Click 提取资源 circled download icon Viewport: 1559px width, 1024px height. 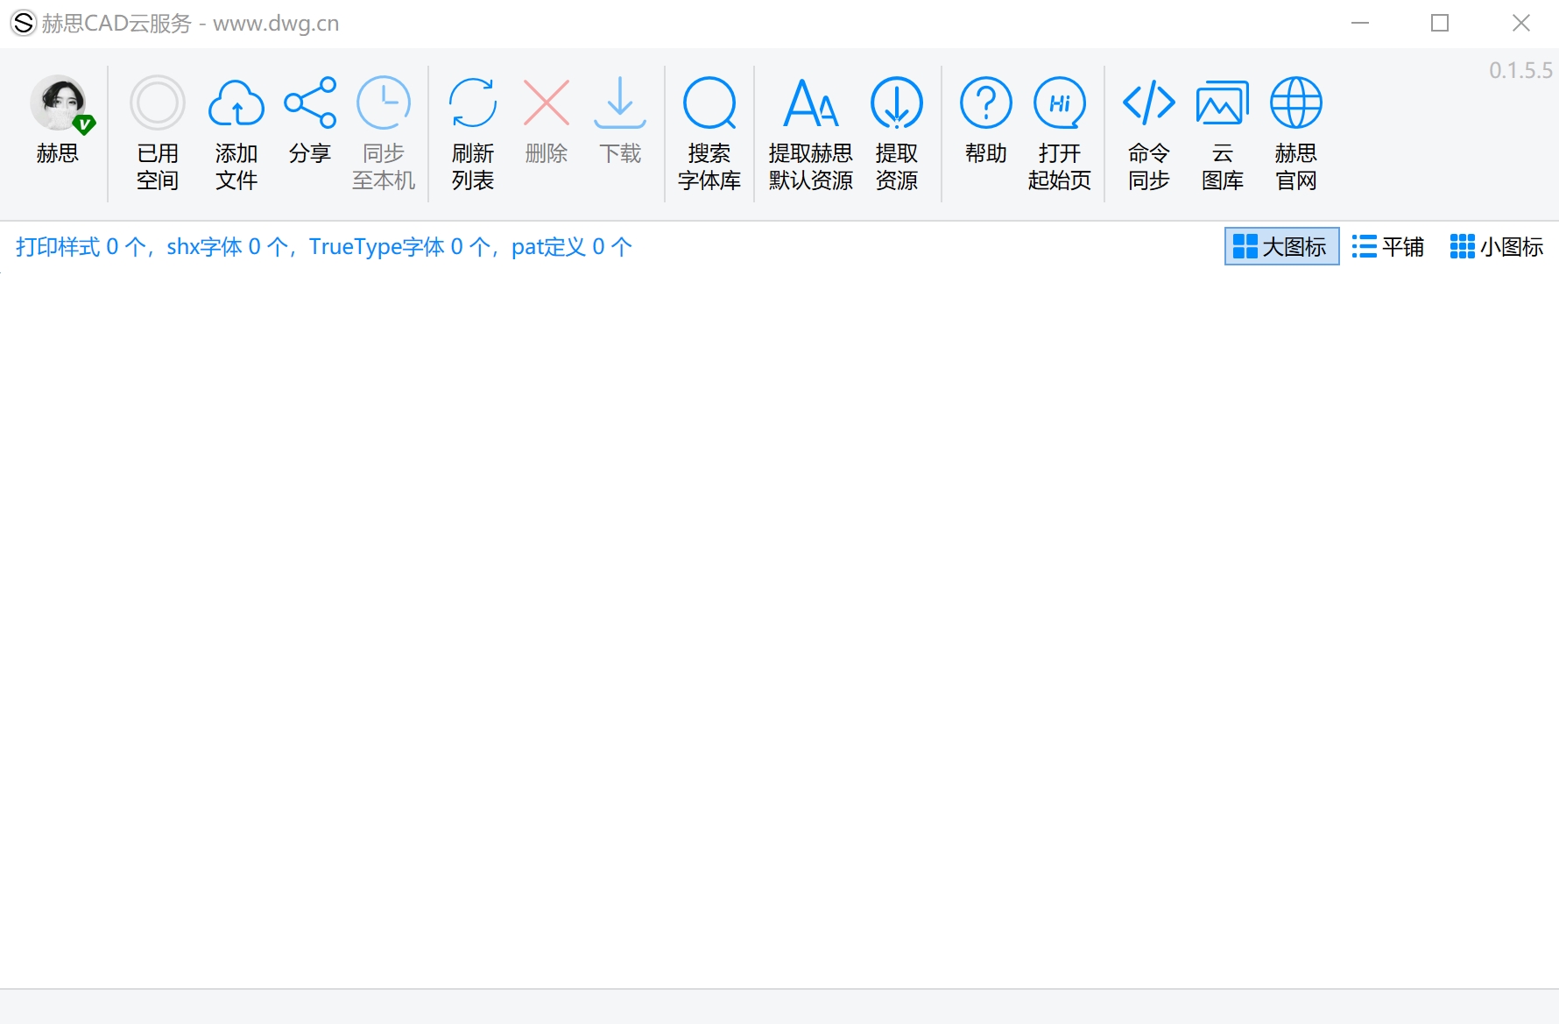(897, 103)
